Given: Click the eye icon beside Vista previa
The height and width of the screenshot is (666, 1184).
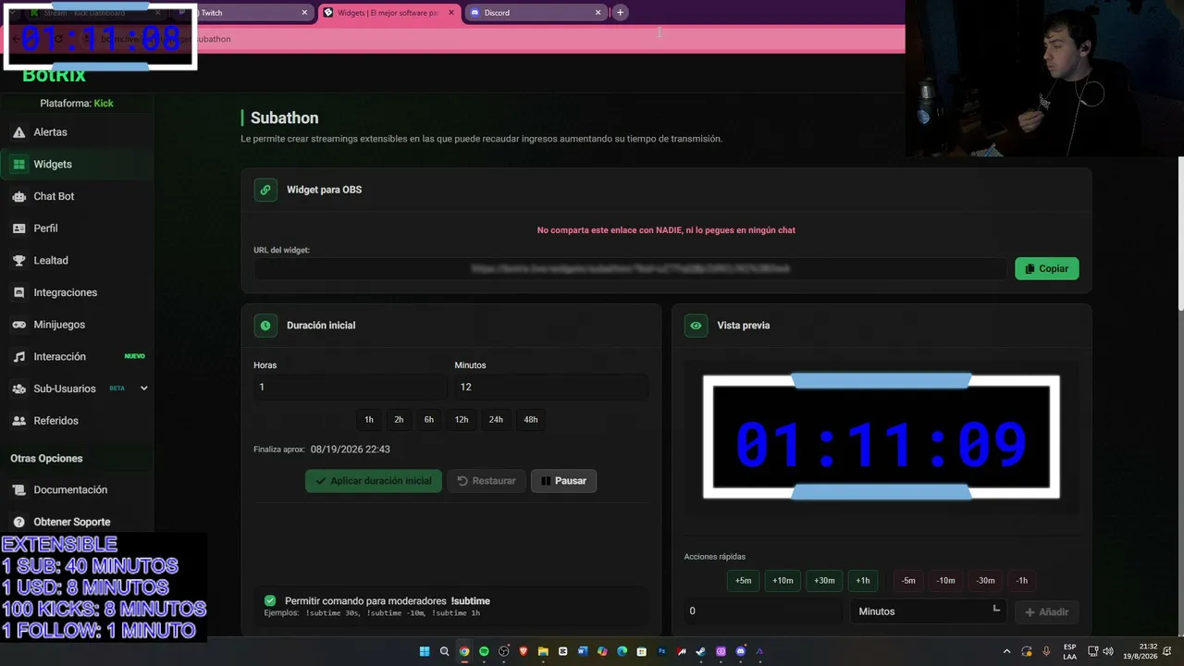Looking at the screenshot, I should tap(696, 326).
